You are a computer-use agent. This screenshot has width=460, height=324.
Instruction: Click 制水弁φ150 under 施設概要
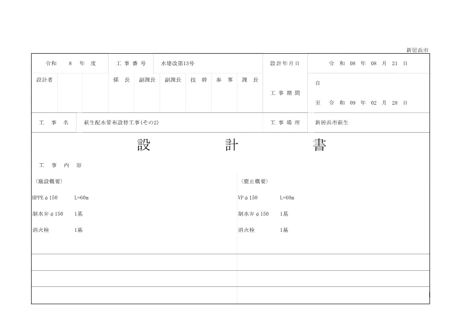tap(48, 214)
